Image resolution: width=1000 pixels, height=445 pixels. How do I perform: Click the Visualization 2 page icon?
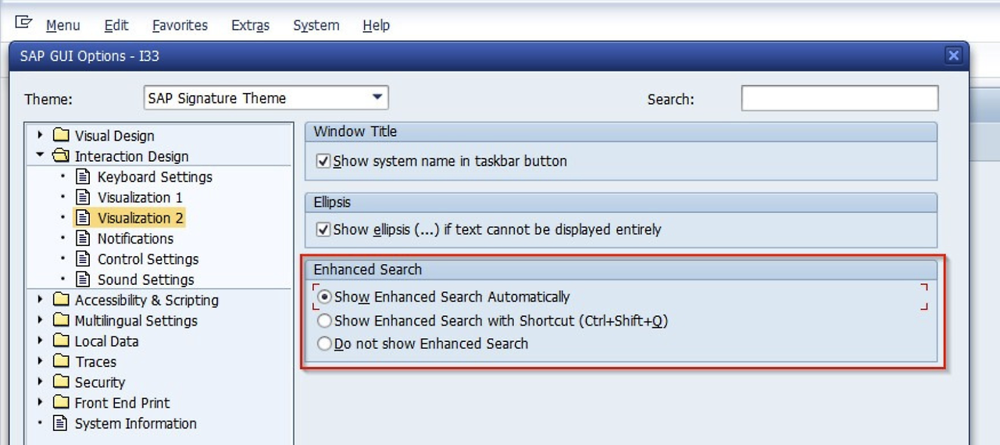click(x=83, y=217)
